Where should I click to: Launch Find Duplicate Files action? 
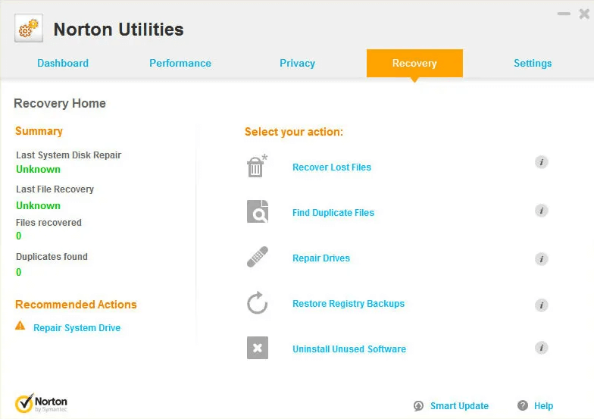[333, 213]
